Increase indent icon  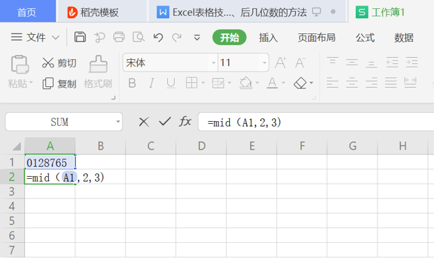pyautogui.click(x=412, y=62)
